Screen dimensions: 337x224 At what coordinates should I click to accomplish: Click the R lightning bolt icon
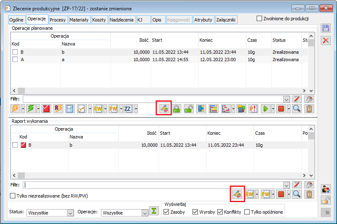pyautogui.click(x=58, y=109)
